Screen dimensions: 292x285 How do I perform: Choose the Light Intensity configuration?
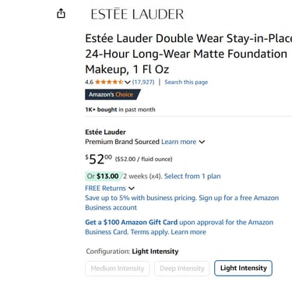(x=243, y=268)
